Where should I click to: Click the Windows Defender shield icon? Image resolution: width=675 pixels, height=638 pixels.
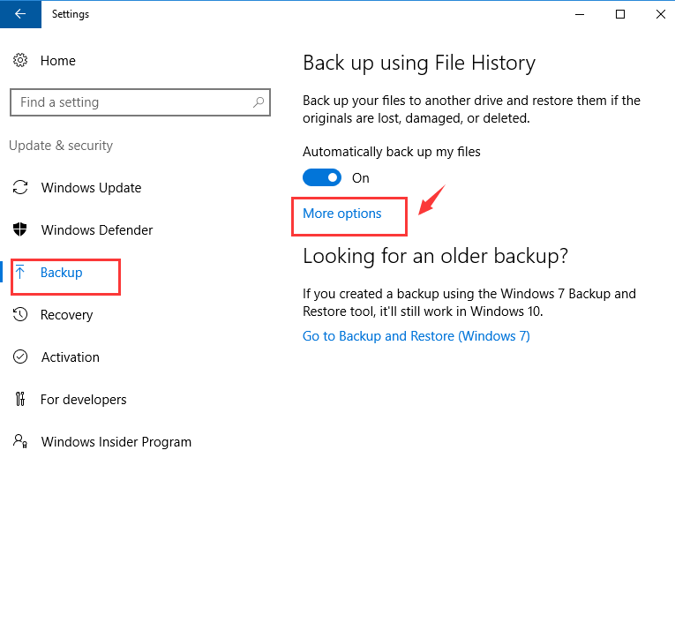[20, 229]
